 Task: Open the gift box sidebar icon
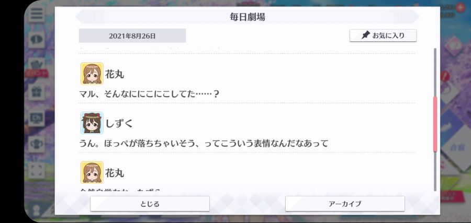pos(37,92)
